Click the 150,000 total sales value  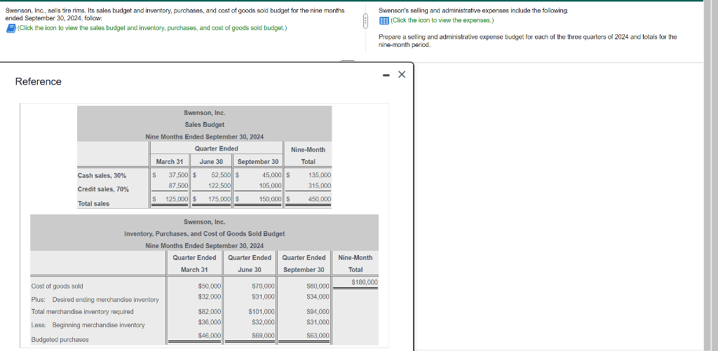270,199
